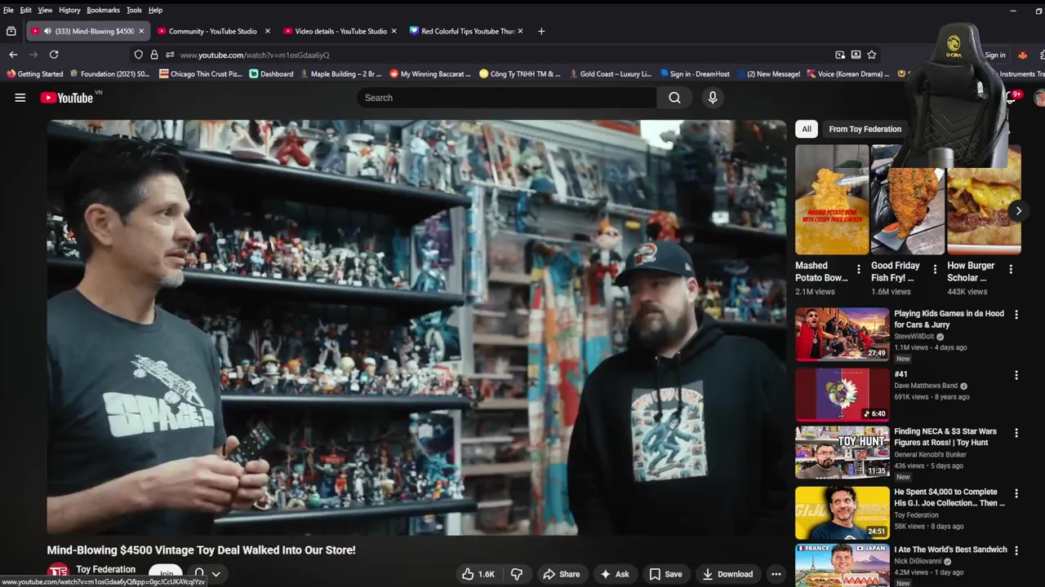Open menu for Playing Kids Games video
This screenshot has width=1045, height=587.
[x=1016, y=315]
